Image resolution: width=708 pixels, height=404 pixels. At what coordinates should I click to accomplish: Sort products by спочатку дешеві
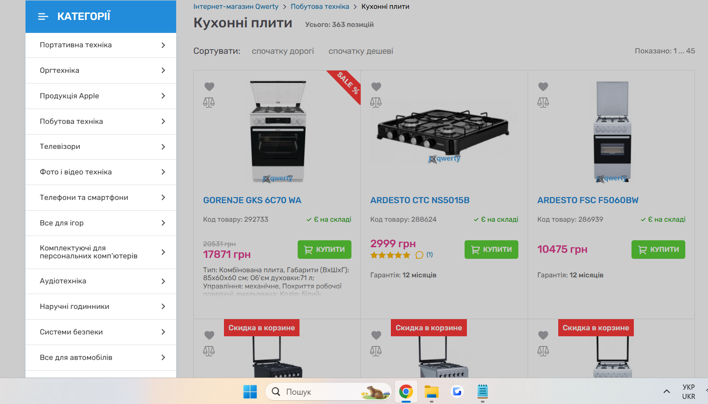coord(361,51)
